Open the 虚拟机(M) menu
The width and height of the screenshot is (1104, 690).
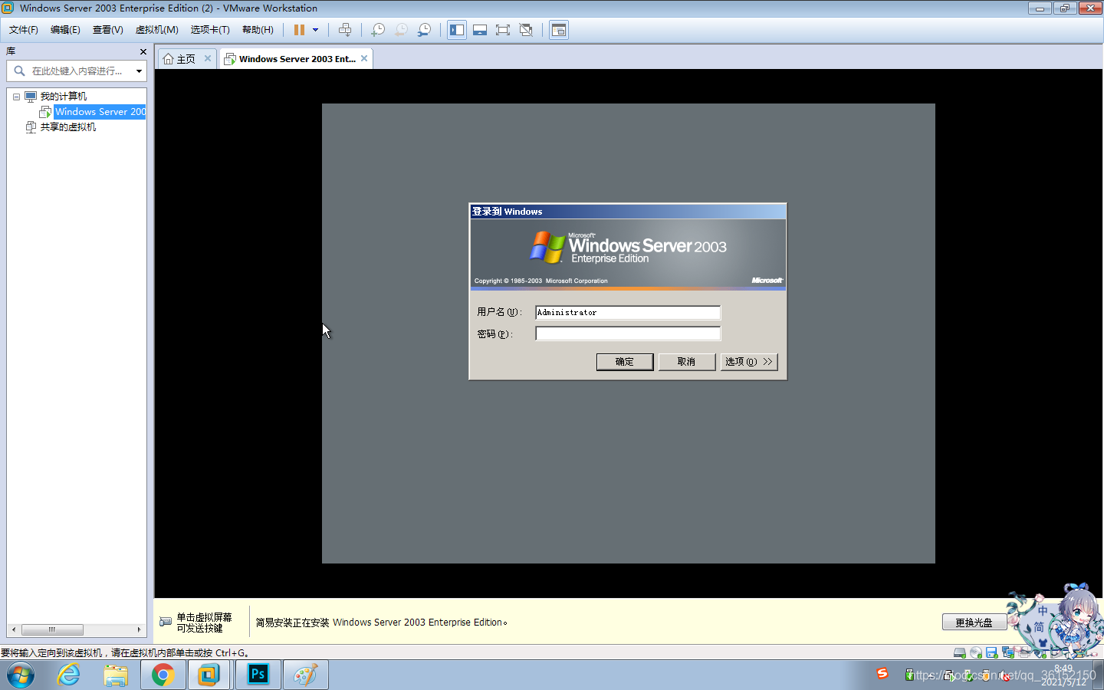(x=156, y=30)
